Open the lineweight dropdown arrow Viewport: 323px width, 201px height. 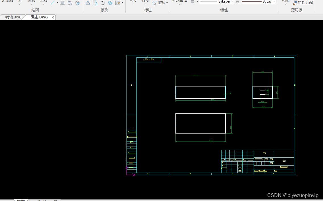point(197,2)
